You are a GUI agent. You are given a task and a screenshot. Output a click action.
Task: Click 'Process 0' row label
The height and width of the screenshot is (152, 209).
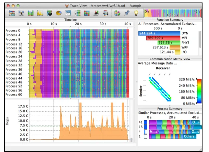pyautogui.click(x=13, y=31)
